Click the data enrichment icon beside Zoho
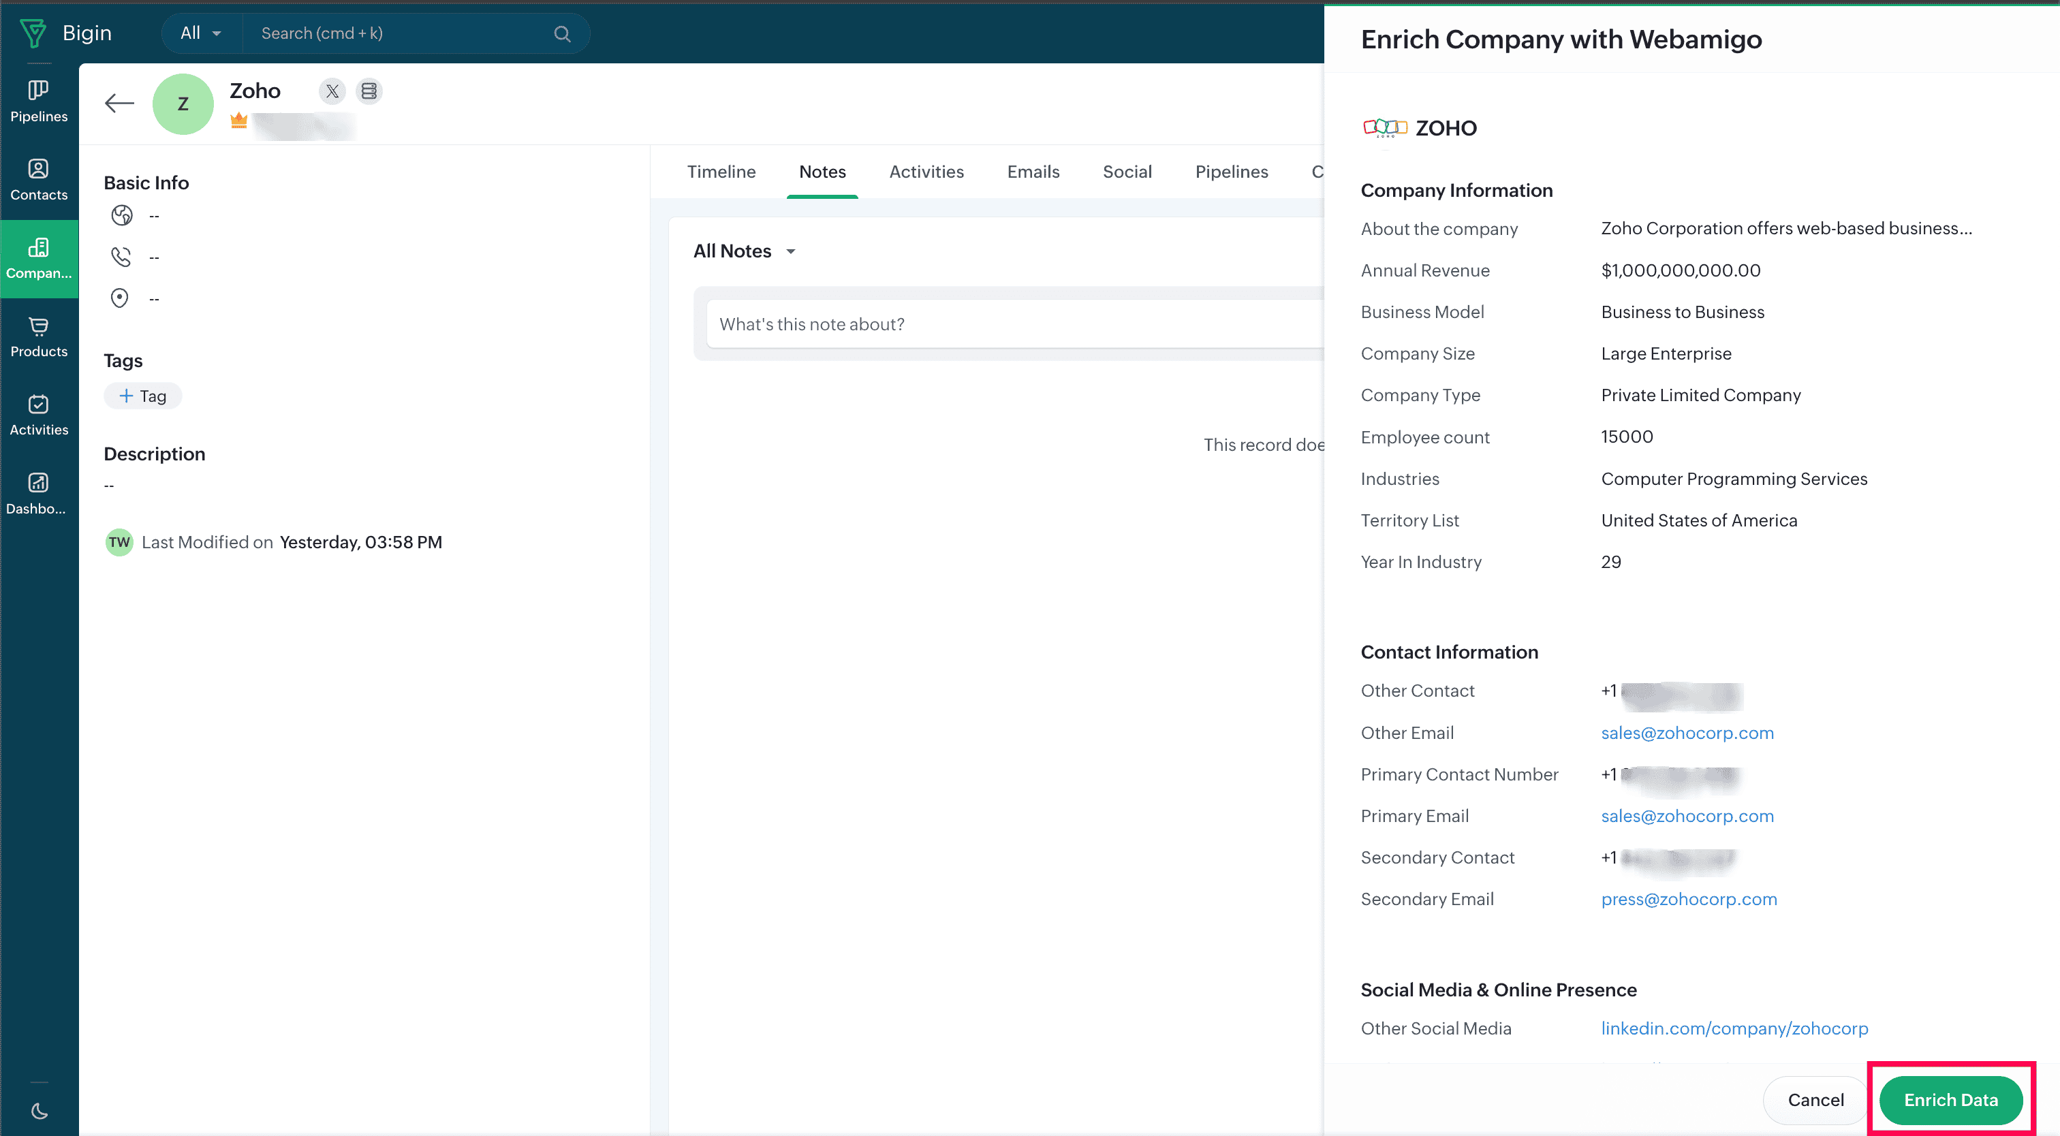 pyautogui.click(x=369, y=91)
